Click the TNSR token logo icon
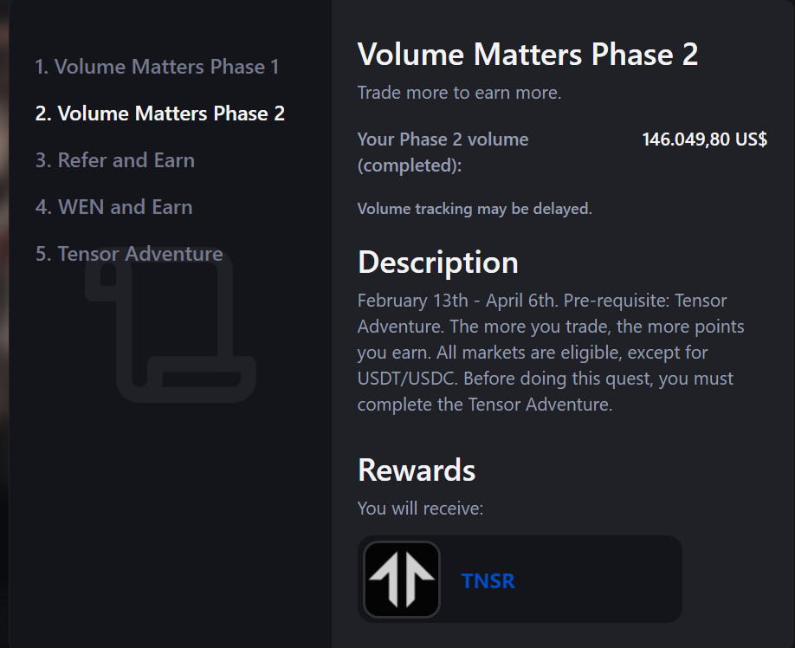The height and width of the screenshot is (648, 795). pos(401,580)
